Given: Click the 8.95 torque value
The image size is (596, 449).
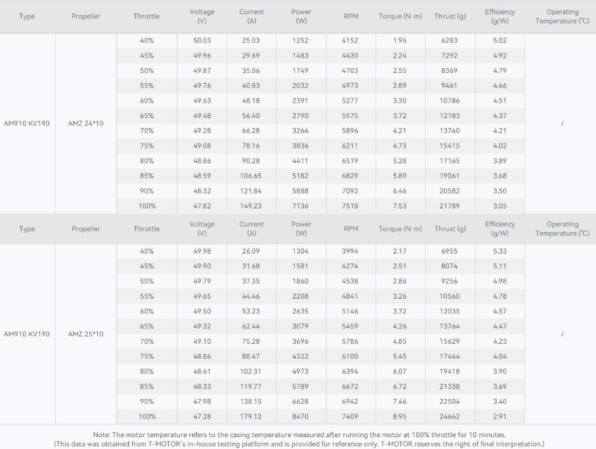Looking at the screenshot, I should tap(399, 416).
